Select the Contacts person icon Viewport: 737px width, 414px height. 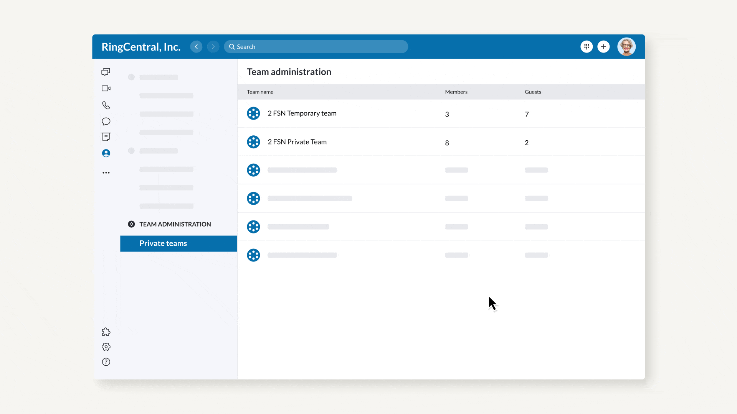coord(106,153)
